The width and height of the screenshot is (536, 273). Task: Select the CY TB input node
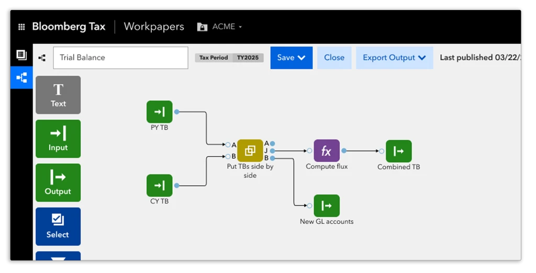click(x=160, y=186)
